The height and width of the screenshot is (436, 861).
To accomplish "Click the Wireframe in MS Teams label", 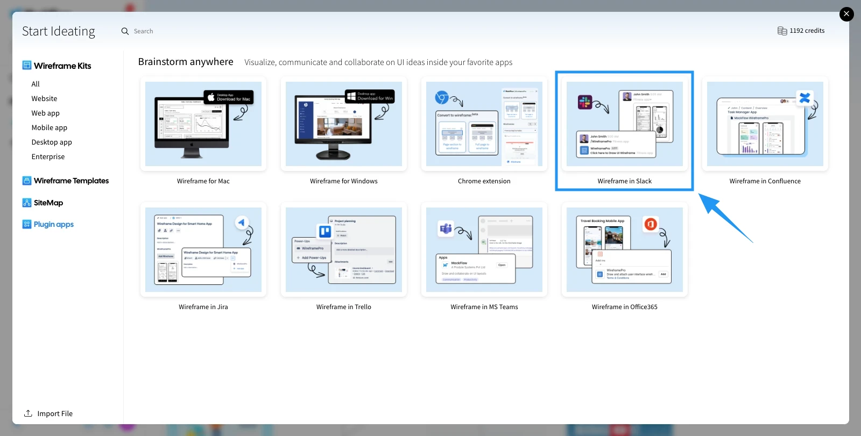I will pos(484,307).
